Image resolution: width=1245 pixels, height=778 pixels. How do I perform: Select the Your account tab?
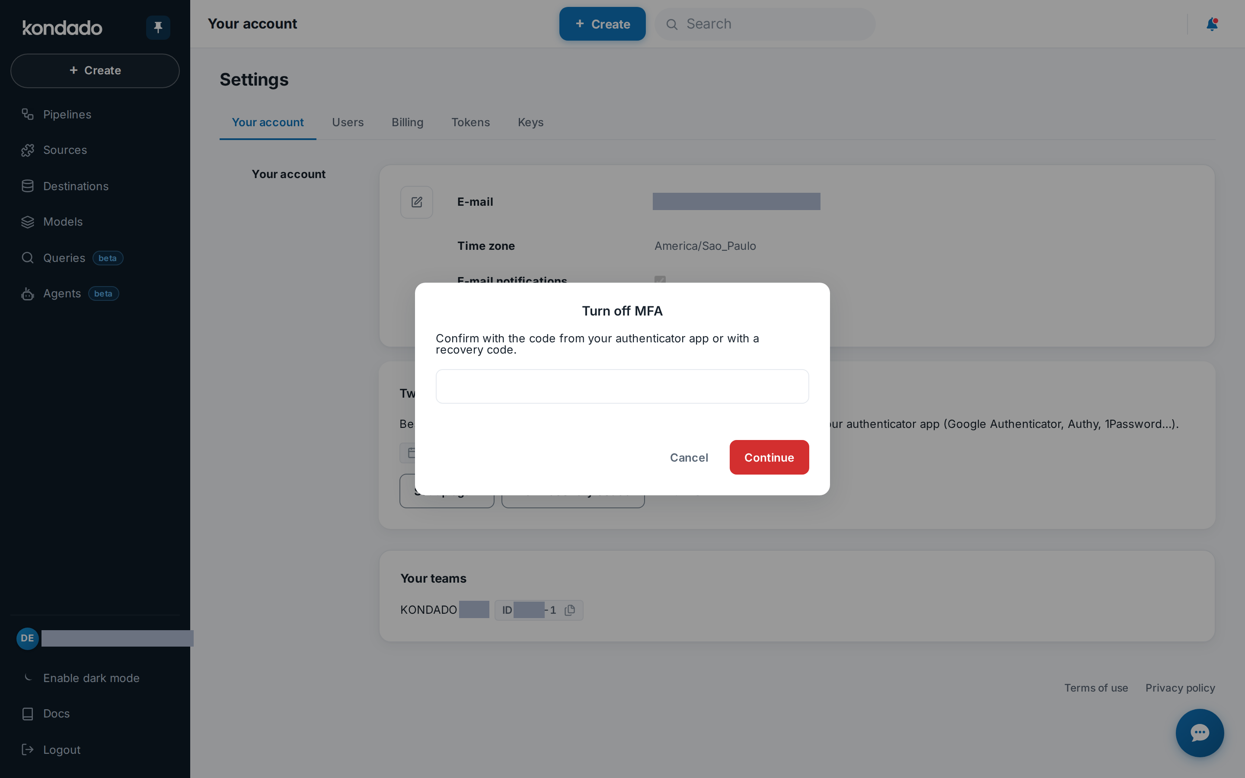coord(268,122)
